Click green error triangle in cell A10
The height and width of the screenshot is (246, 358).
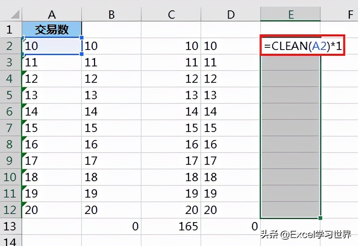(24, 171)
